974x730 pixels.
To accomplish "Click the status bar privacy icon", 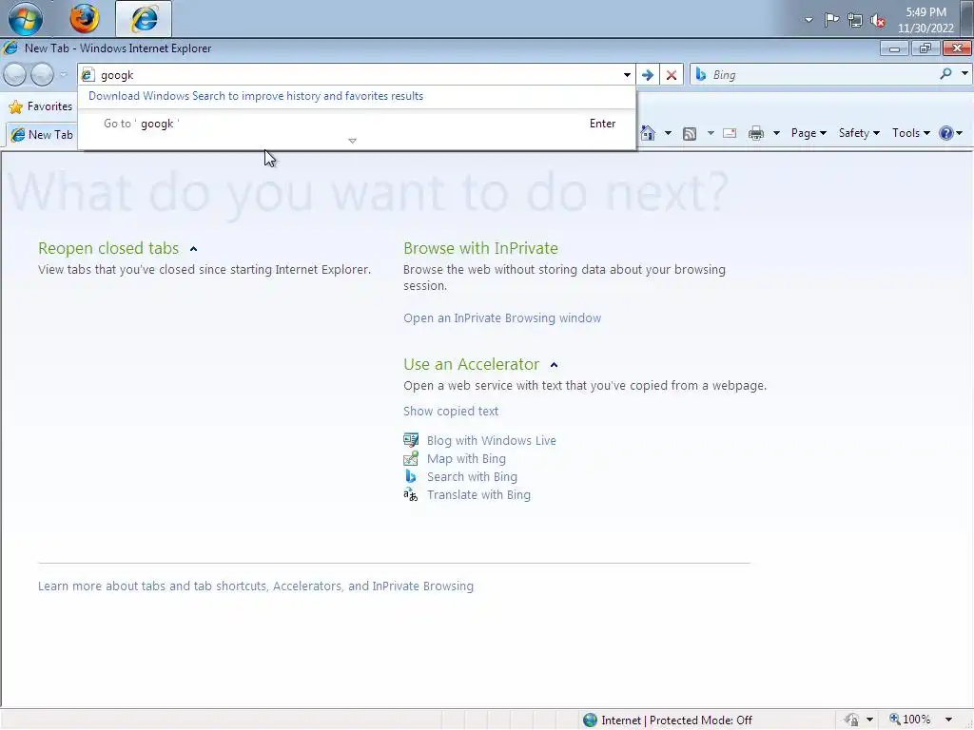I will point(851,720).
